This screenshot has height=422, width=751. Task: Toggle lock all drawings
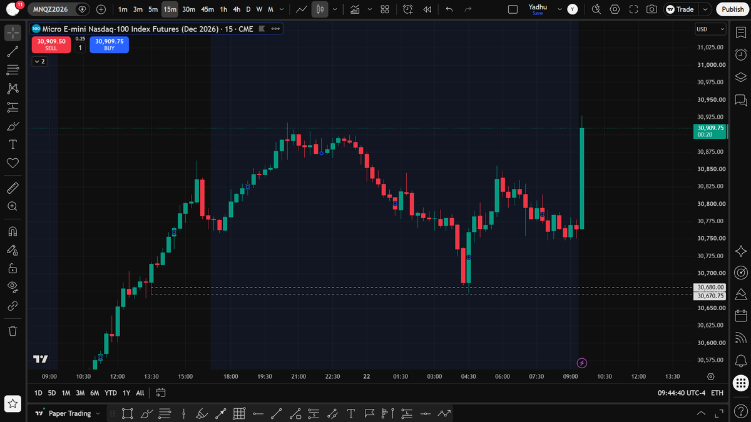pos(13,268)
